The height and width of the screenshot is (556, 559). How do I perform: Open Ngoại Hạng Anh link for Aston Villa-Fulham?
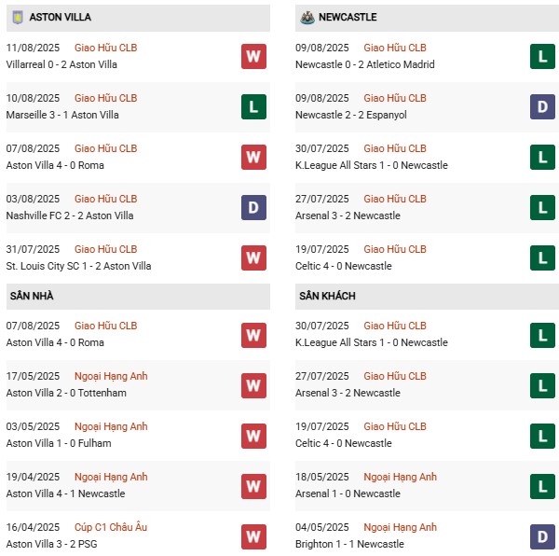click(x=111, y=426)
